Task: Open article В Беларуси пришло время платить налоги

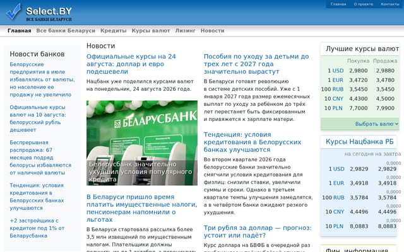Action: point(141,209)
